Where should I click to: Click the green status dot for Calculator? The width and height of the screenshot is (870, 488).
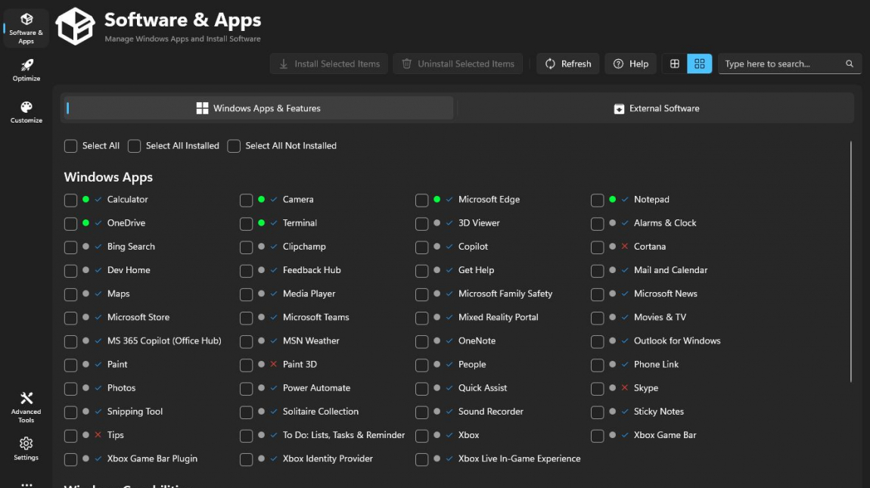click(85, 199)
